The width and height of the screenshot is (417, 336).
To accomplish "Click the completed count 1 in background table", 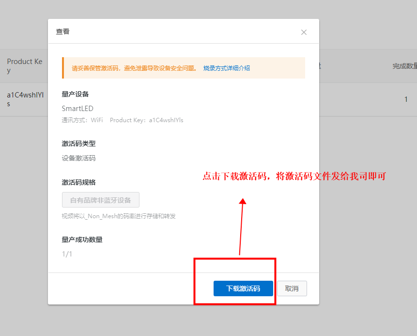I will [406, 99].
